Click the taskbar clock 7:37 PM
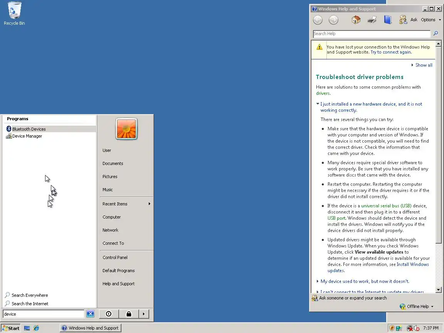This screenshot has height=333, width=444. pos(431,328)
